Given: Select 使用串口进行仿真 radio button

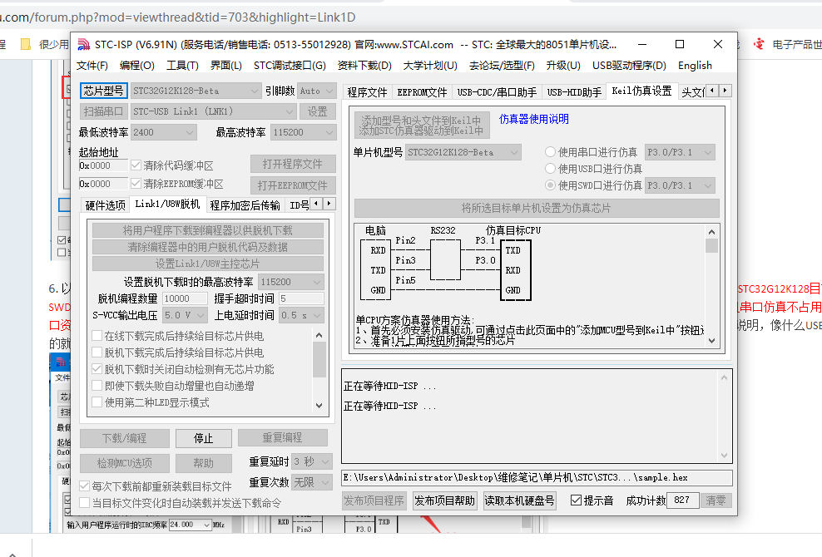Looking at the screenshot, I should click(x=550, y=152).
